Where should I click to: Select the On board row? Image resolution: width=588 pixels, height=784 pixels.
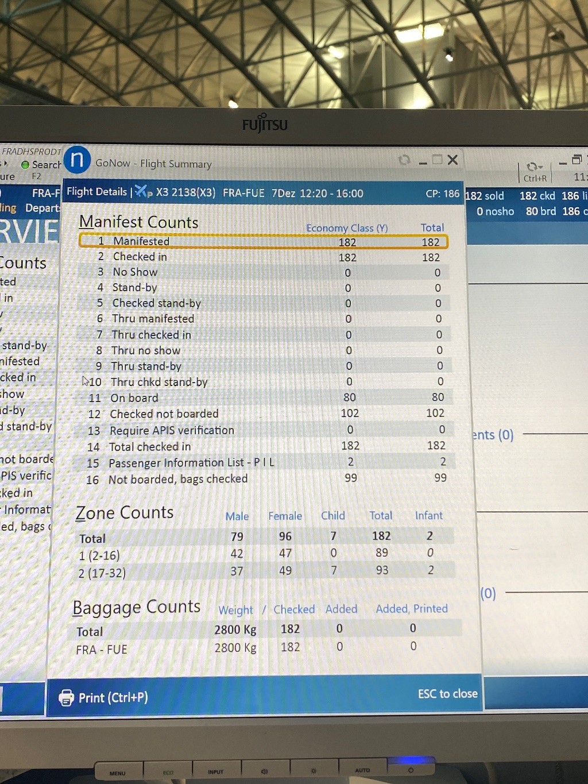263,397
